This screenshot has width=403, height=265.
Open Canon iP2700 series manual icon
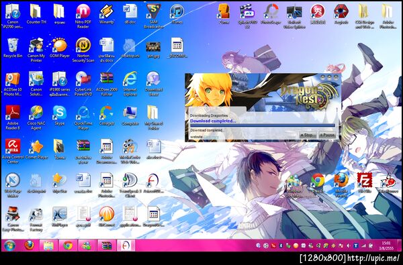pos(13,17)
